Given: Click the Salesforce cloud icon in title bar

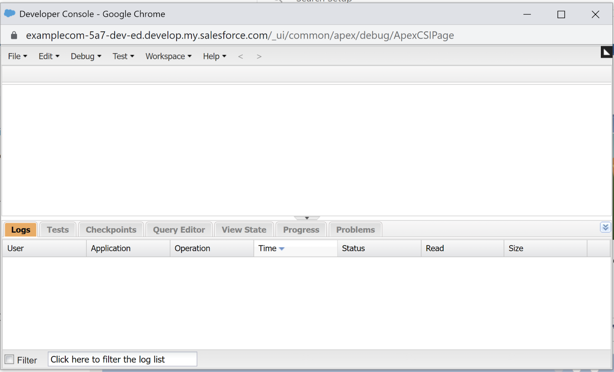Looking at the screenshot, I should [x=10, y=13].
